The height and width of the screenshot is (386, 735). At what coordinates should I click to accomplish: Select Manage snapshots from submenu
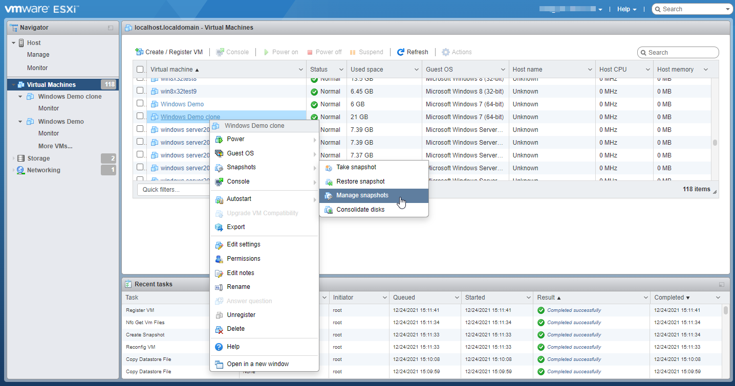(x=362, y=195)
